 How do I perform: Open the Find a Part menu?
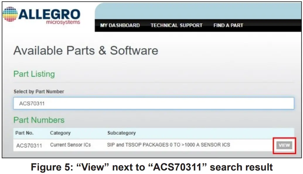pos(228,25)
